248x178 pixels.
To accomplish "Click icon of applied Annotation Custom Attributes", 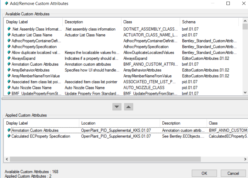I will tap(9, 130).
